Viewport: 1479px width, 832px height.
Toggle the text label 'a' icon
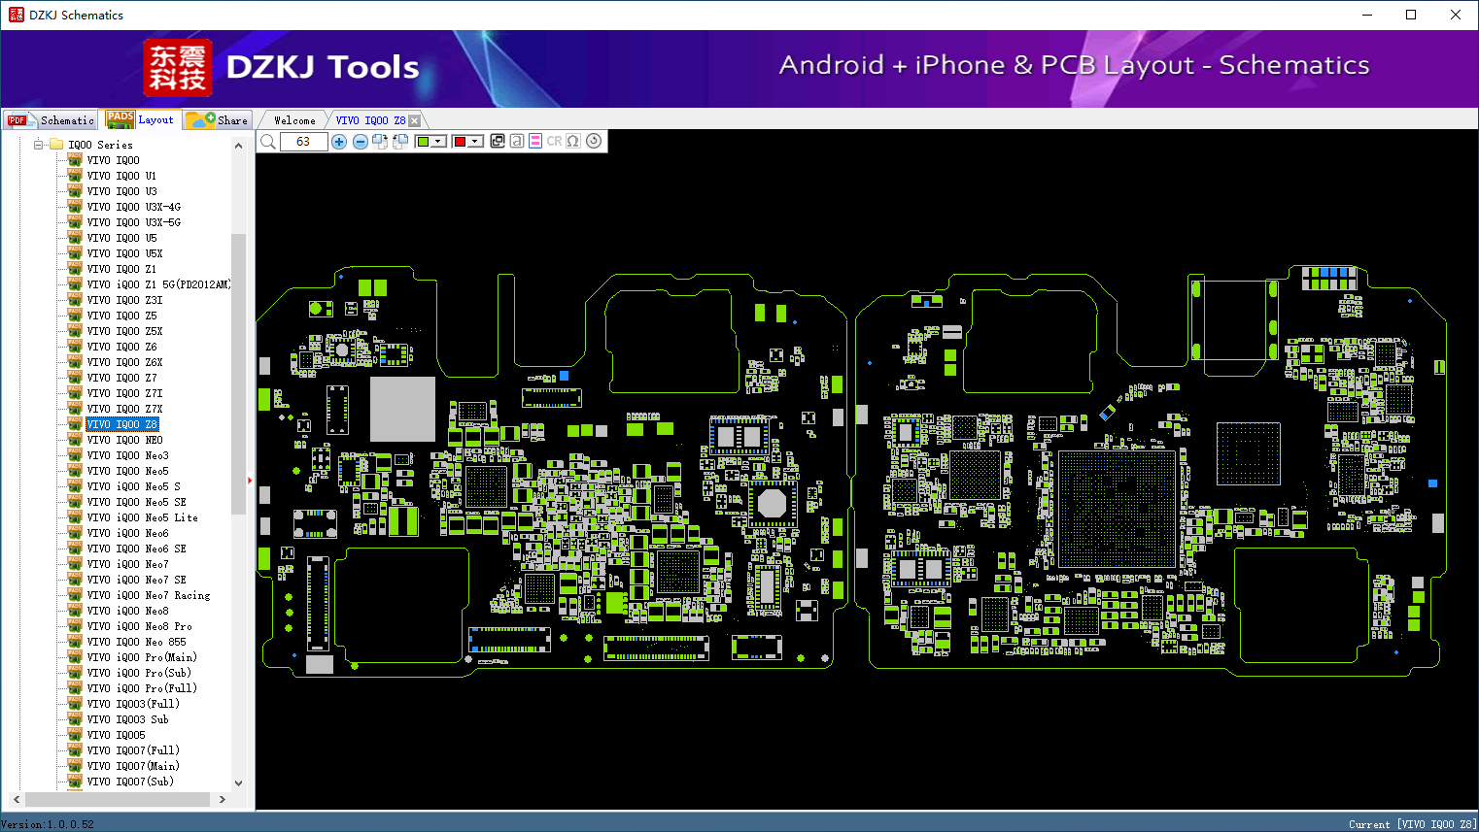pyautogui.click(x=517, y=141)
